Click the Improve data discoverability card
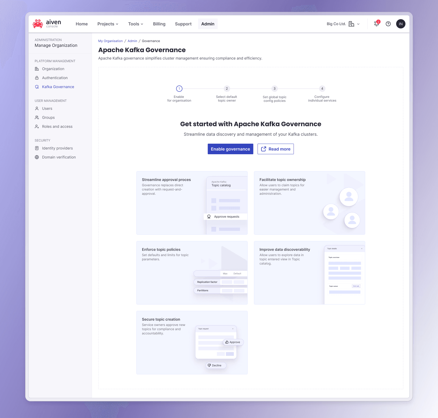438x418 pixels. 310,273
